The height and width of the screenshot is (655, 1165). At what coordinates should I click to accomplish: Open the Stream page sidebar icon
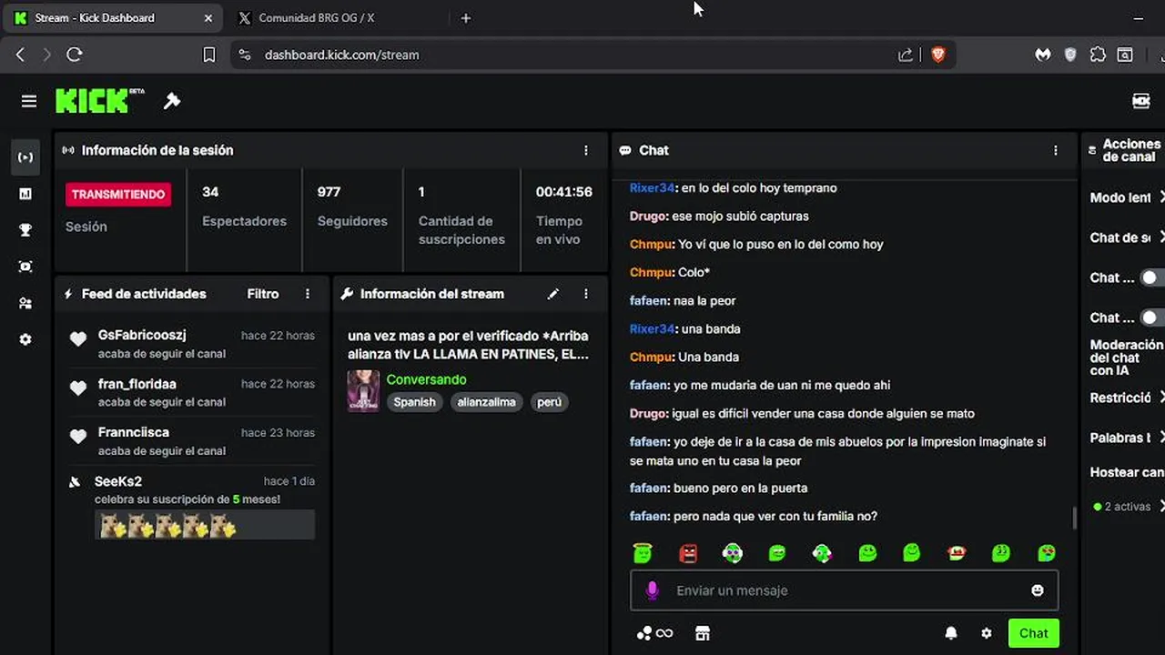(25, 157)
